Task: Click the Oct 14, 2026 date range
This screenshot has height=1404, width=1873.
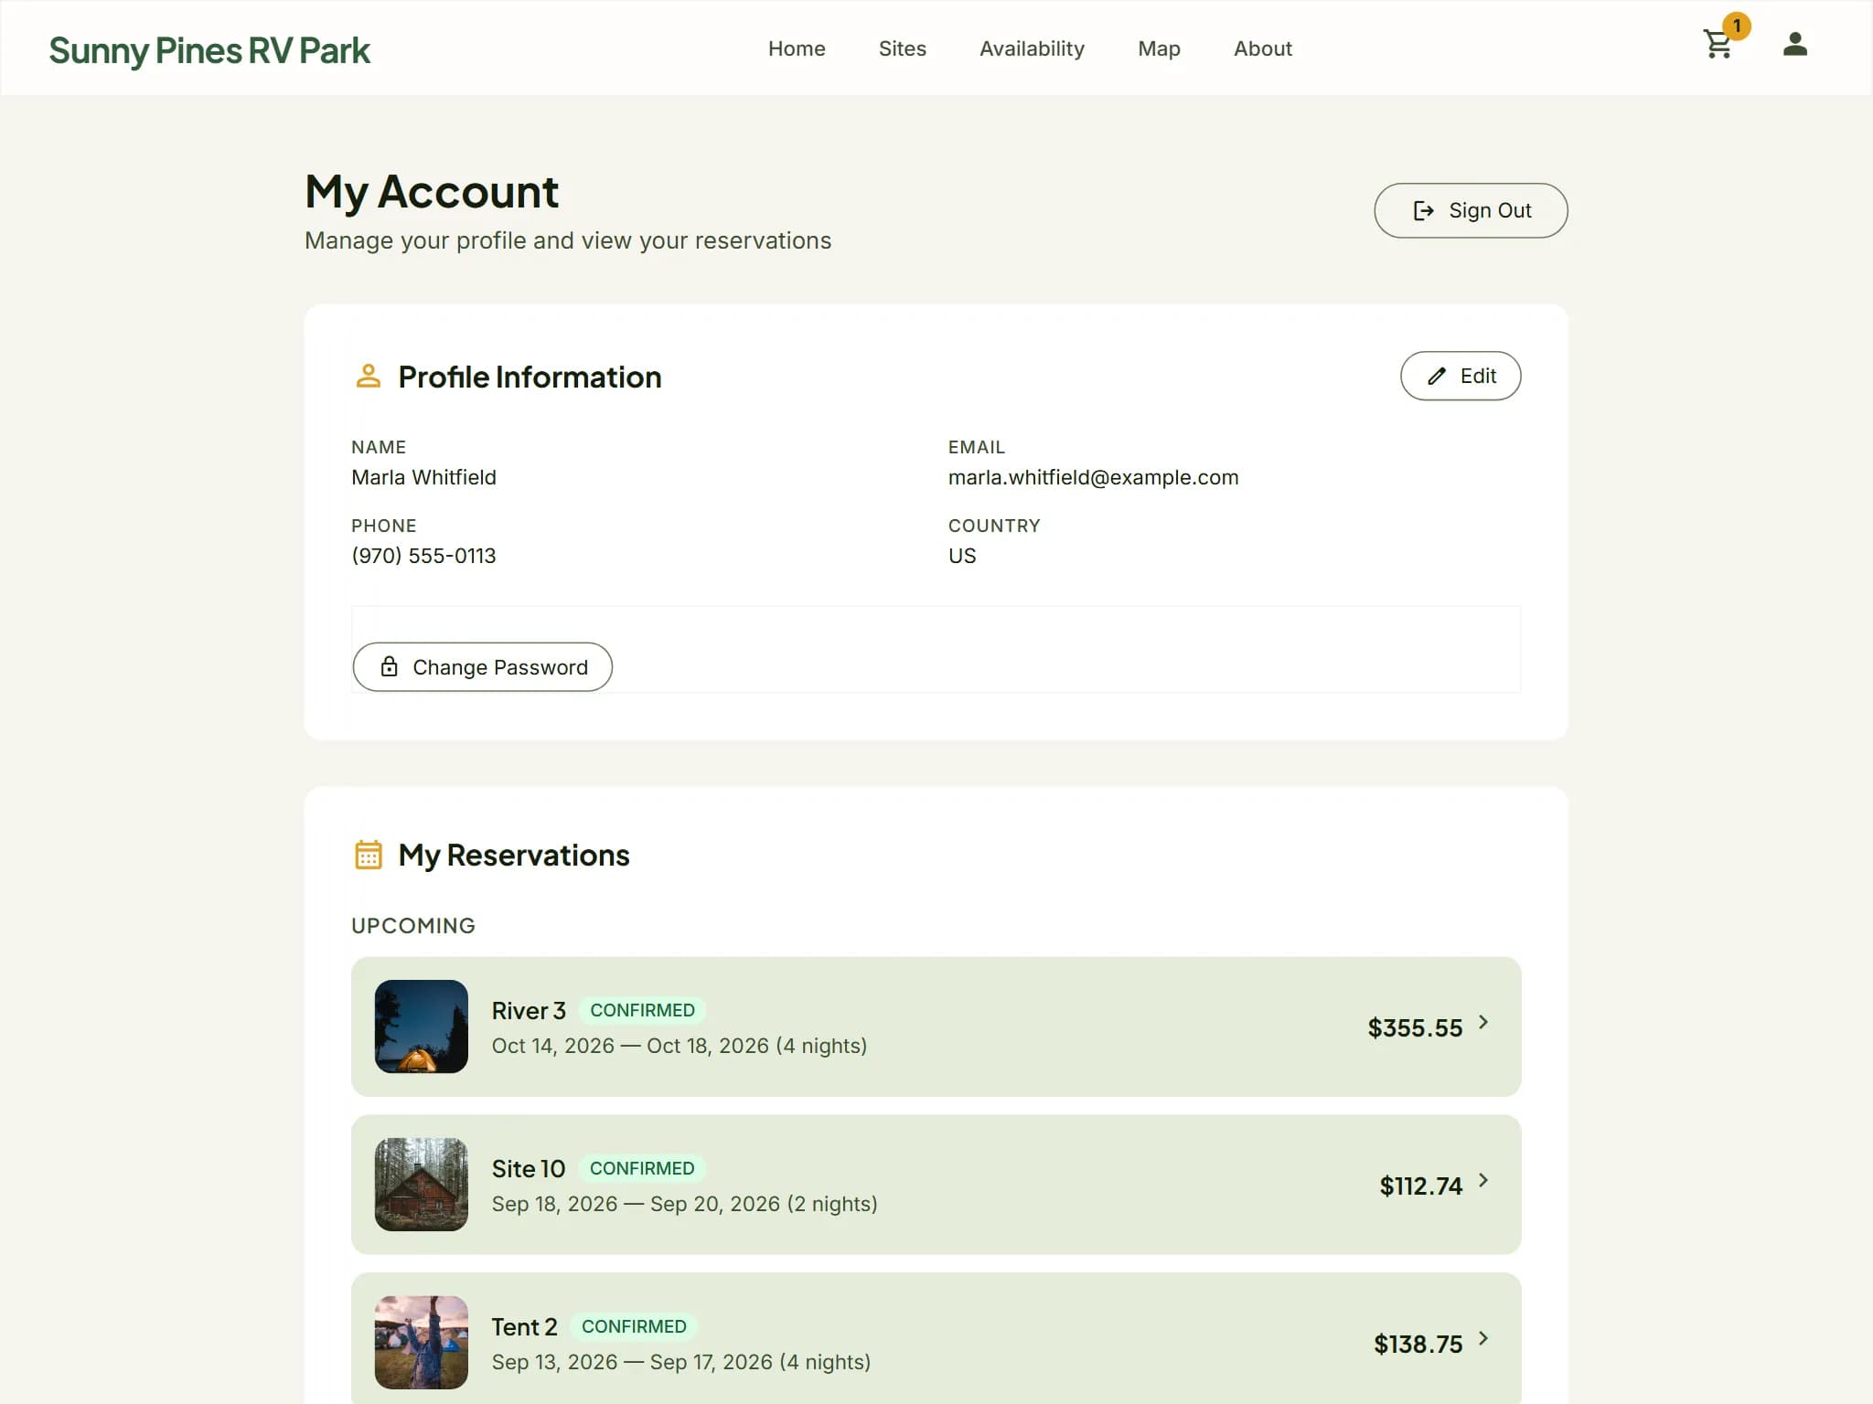Action: coord(680,1046)
